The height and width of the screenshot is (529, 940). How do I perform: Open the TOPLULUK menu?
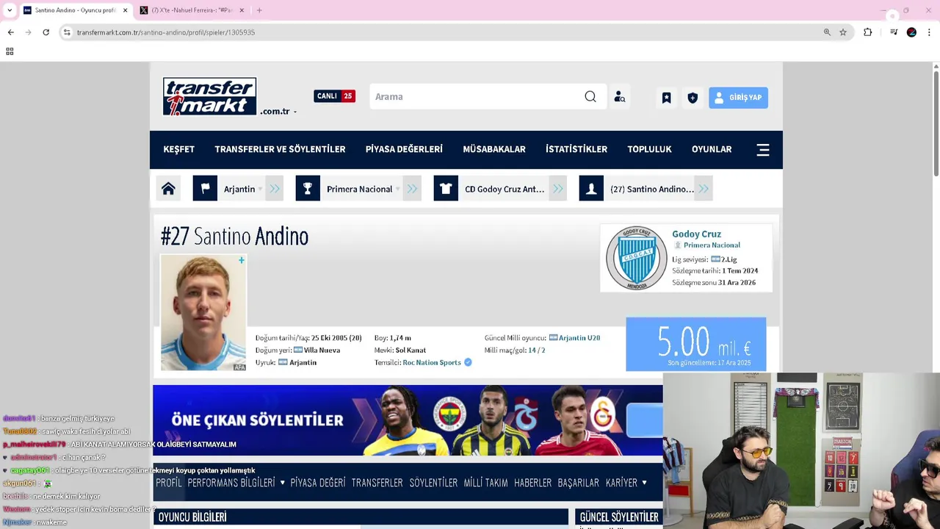[649, 149]
